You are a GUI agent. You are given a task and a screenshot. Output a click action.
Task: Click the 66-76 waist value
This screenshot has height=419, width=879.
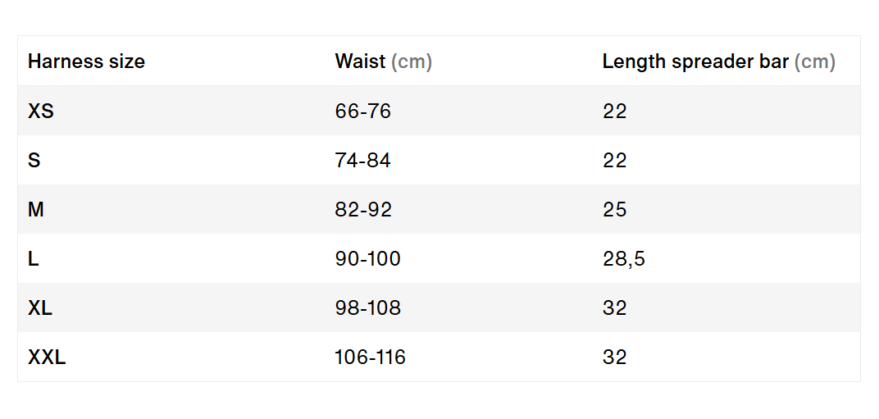362,111
